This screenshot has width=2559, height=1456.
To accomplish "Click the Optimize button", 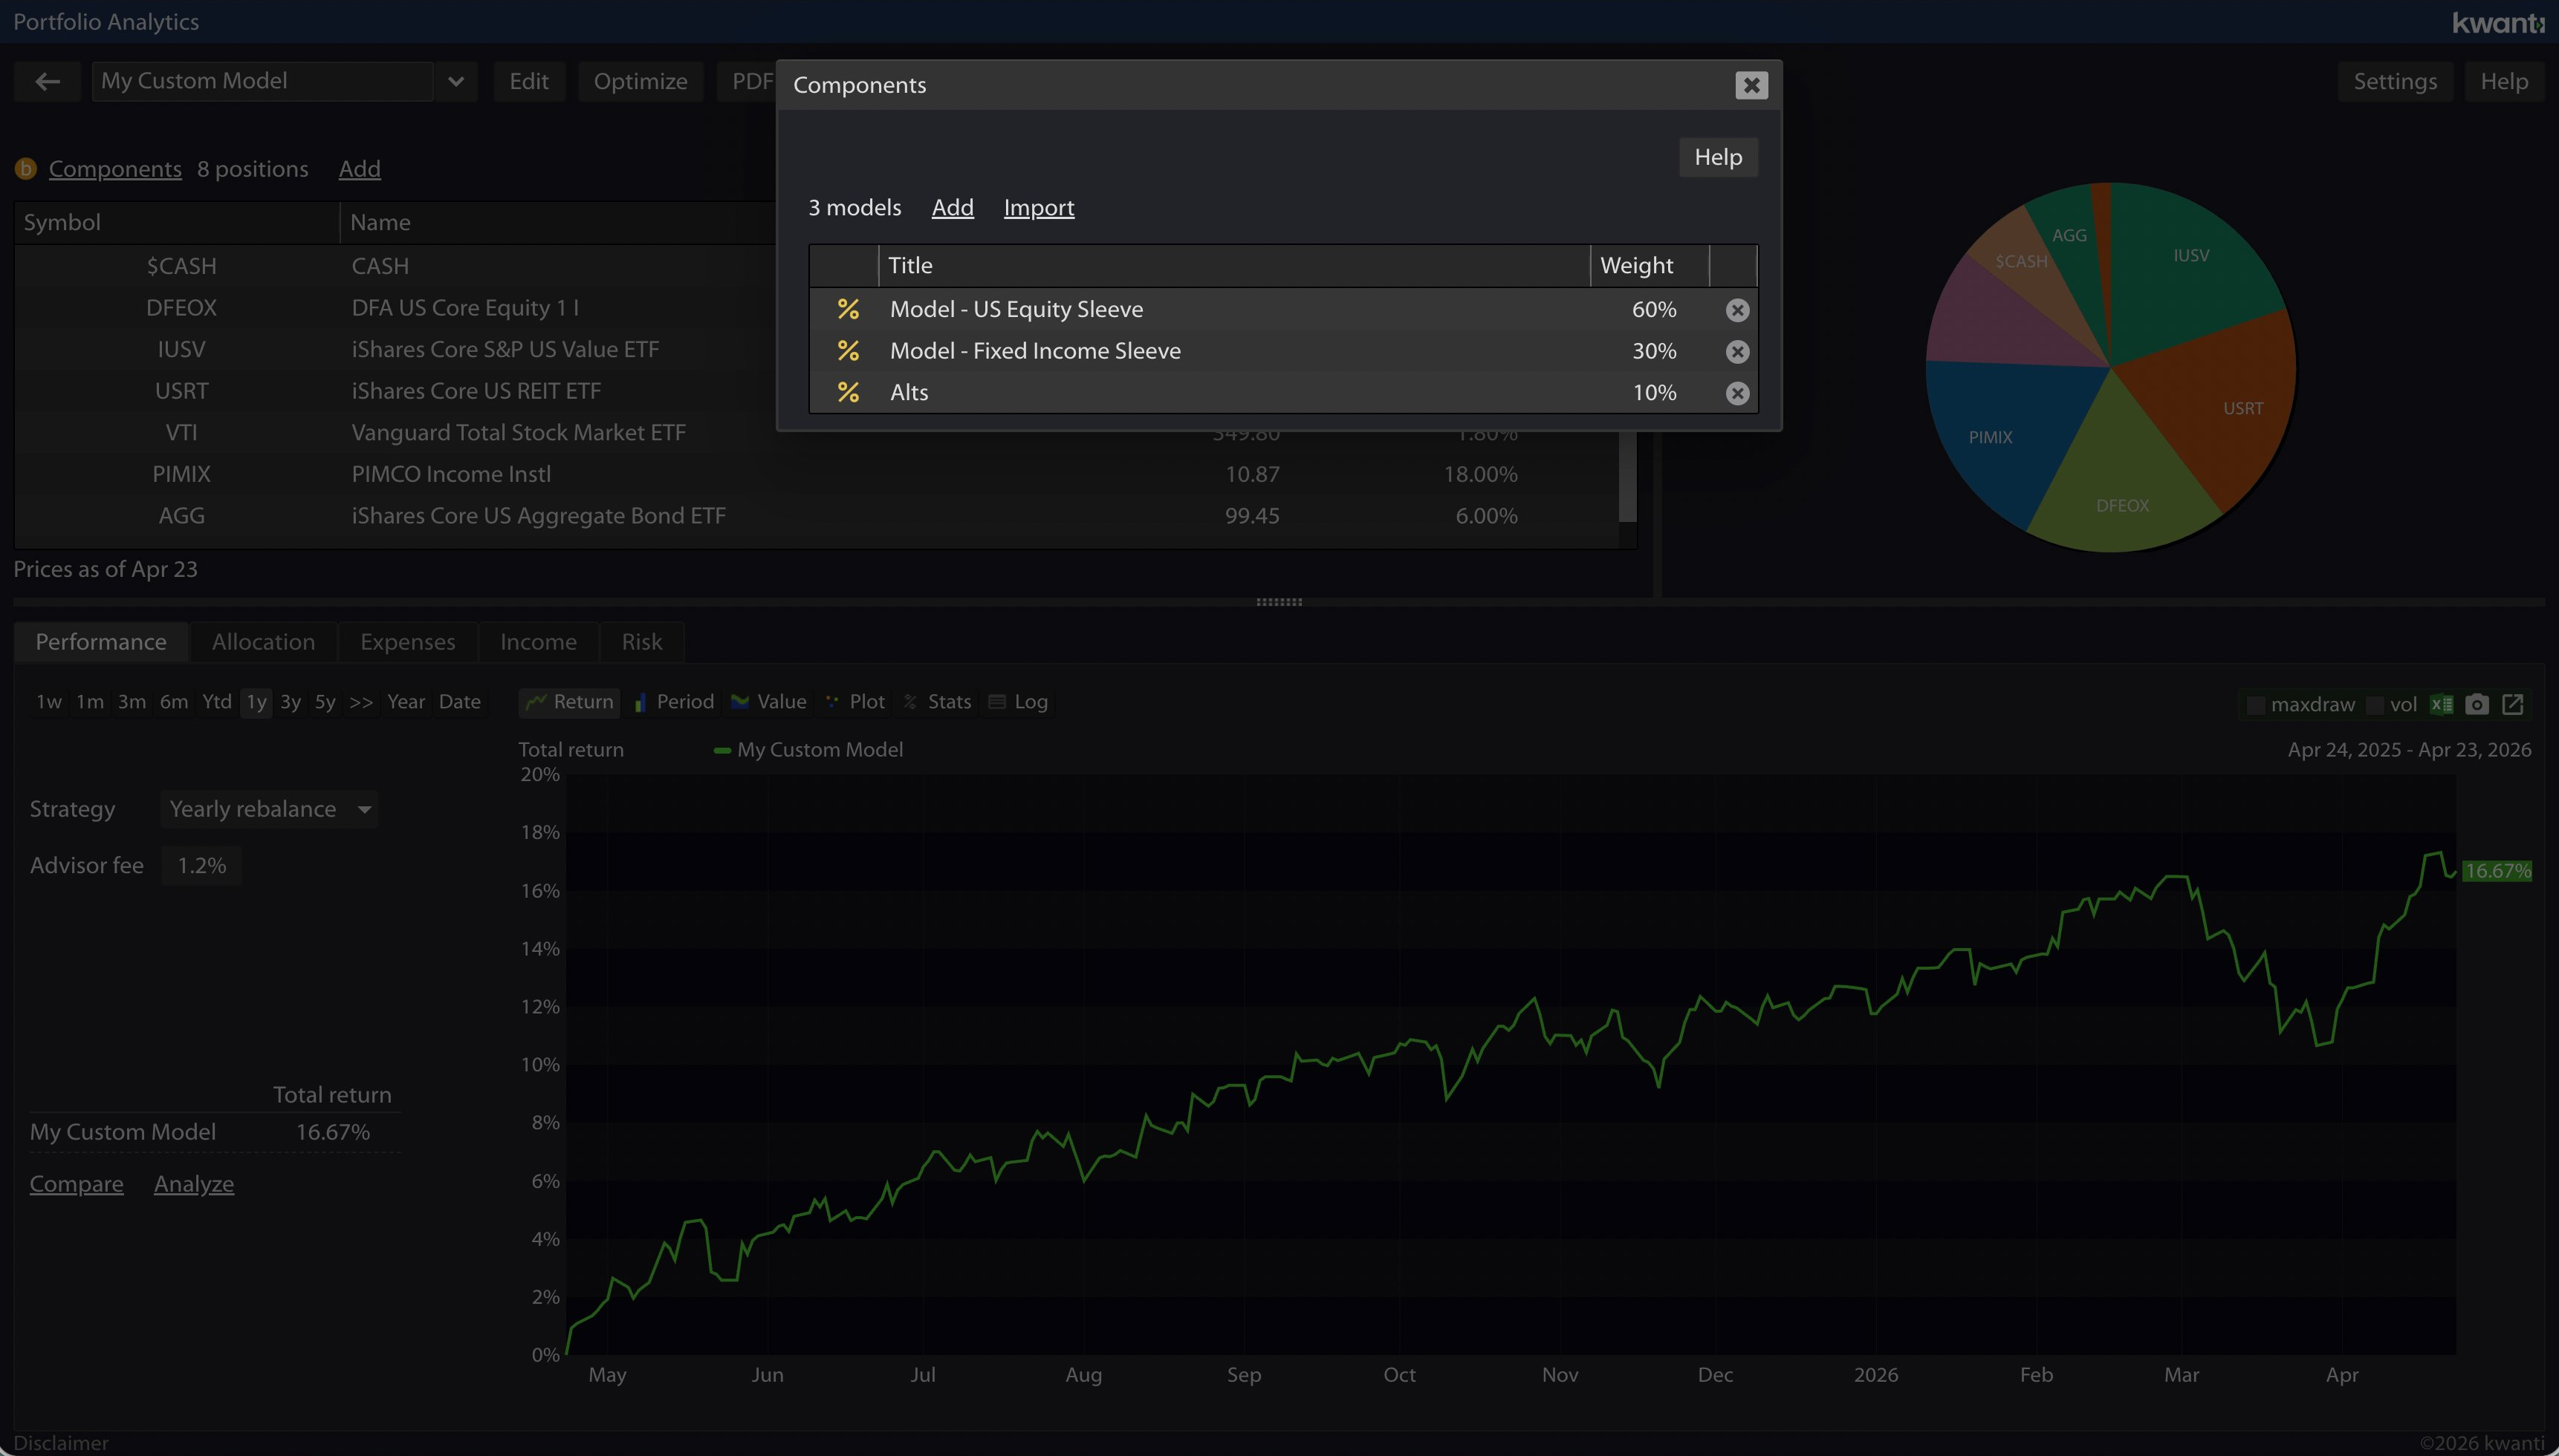I will point(640,81).
